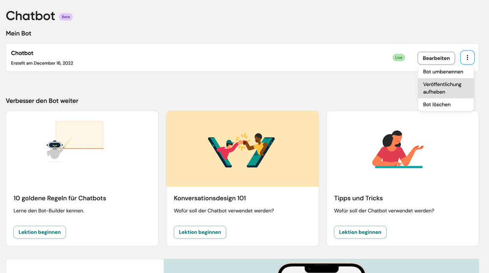The height and width of the screenshot is (273, 489).
Task: Click the fist-bump phones illustration
Action: click(242, 150)
